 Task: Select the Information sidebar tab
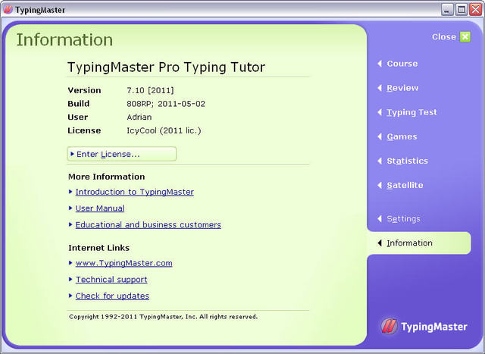pos(419,243)
